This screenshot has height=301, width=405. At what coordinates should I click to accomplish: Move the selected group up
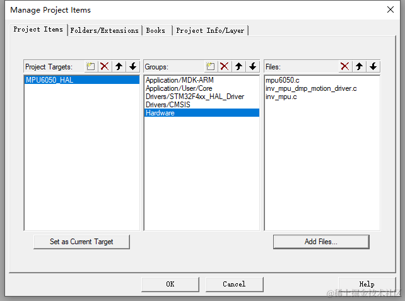tap(238, 67)
